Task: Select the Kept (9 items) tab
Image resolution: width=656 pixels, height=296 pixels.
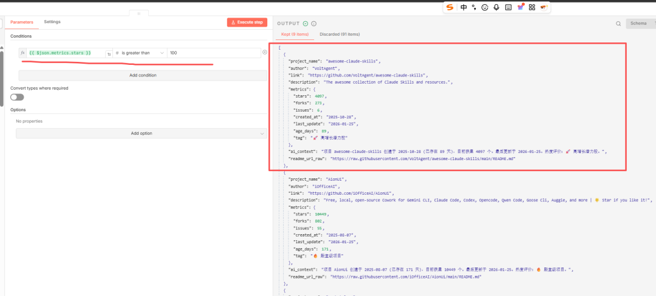Action: coord(295,35)
